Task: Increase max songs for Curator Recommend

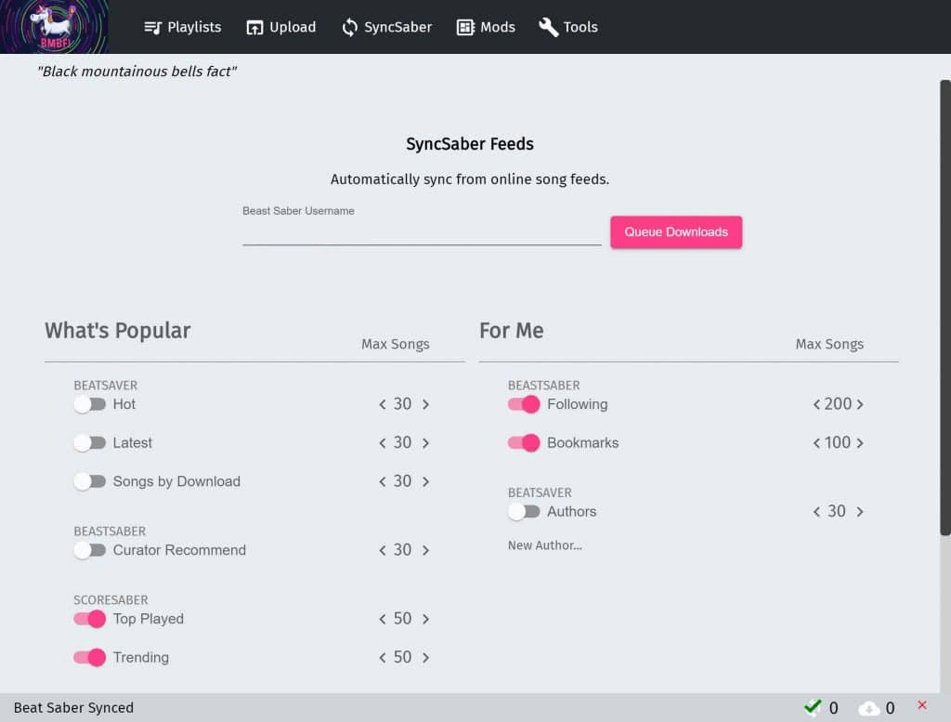Action: point(425,550)
